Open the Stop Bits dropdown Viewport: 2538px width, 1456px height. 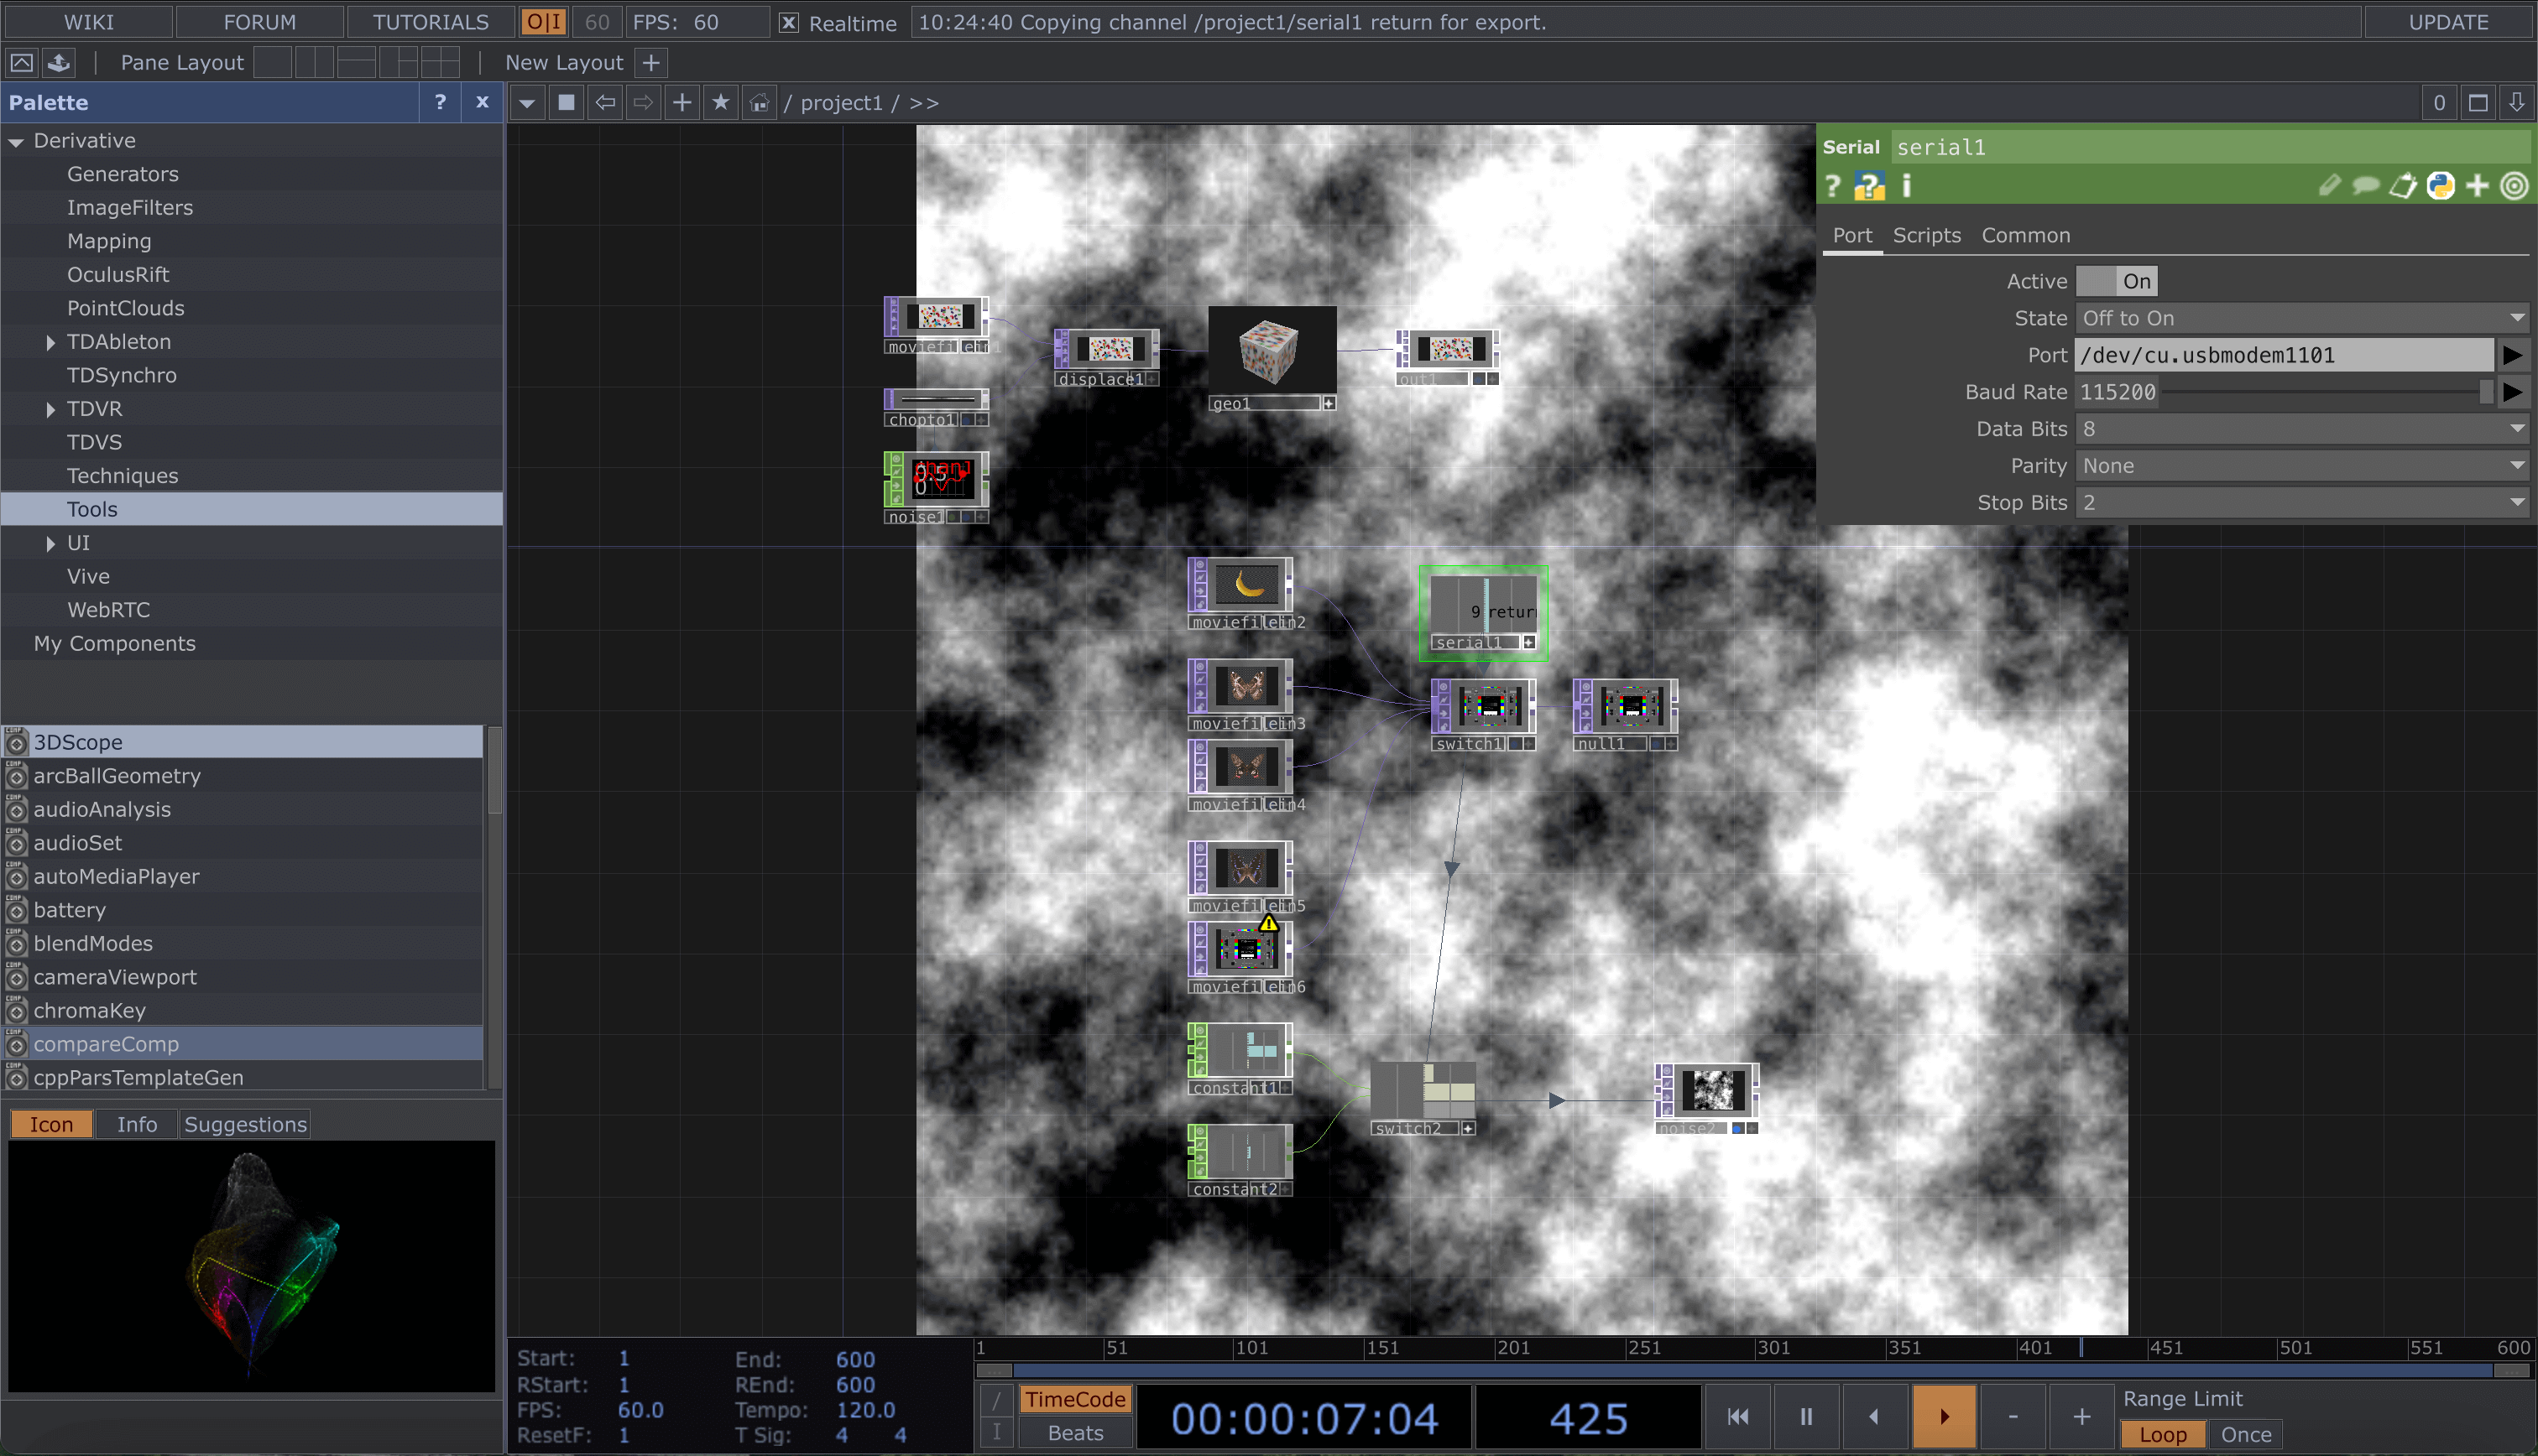click(2301, 503)
